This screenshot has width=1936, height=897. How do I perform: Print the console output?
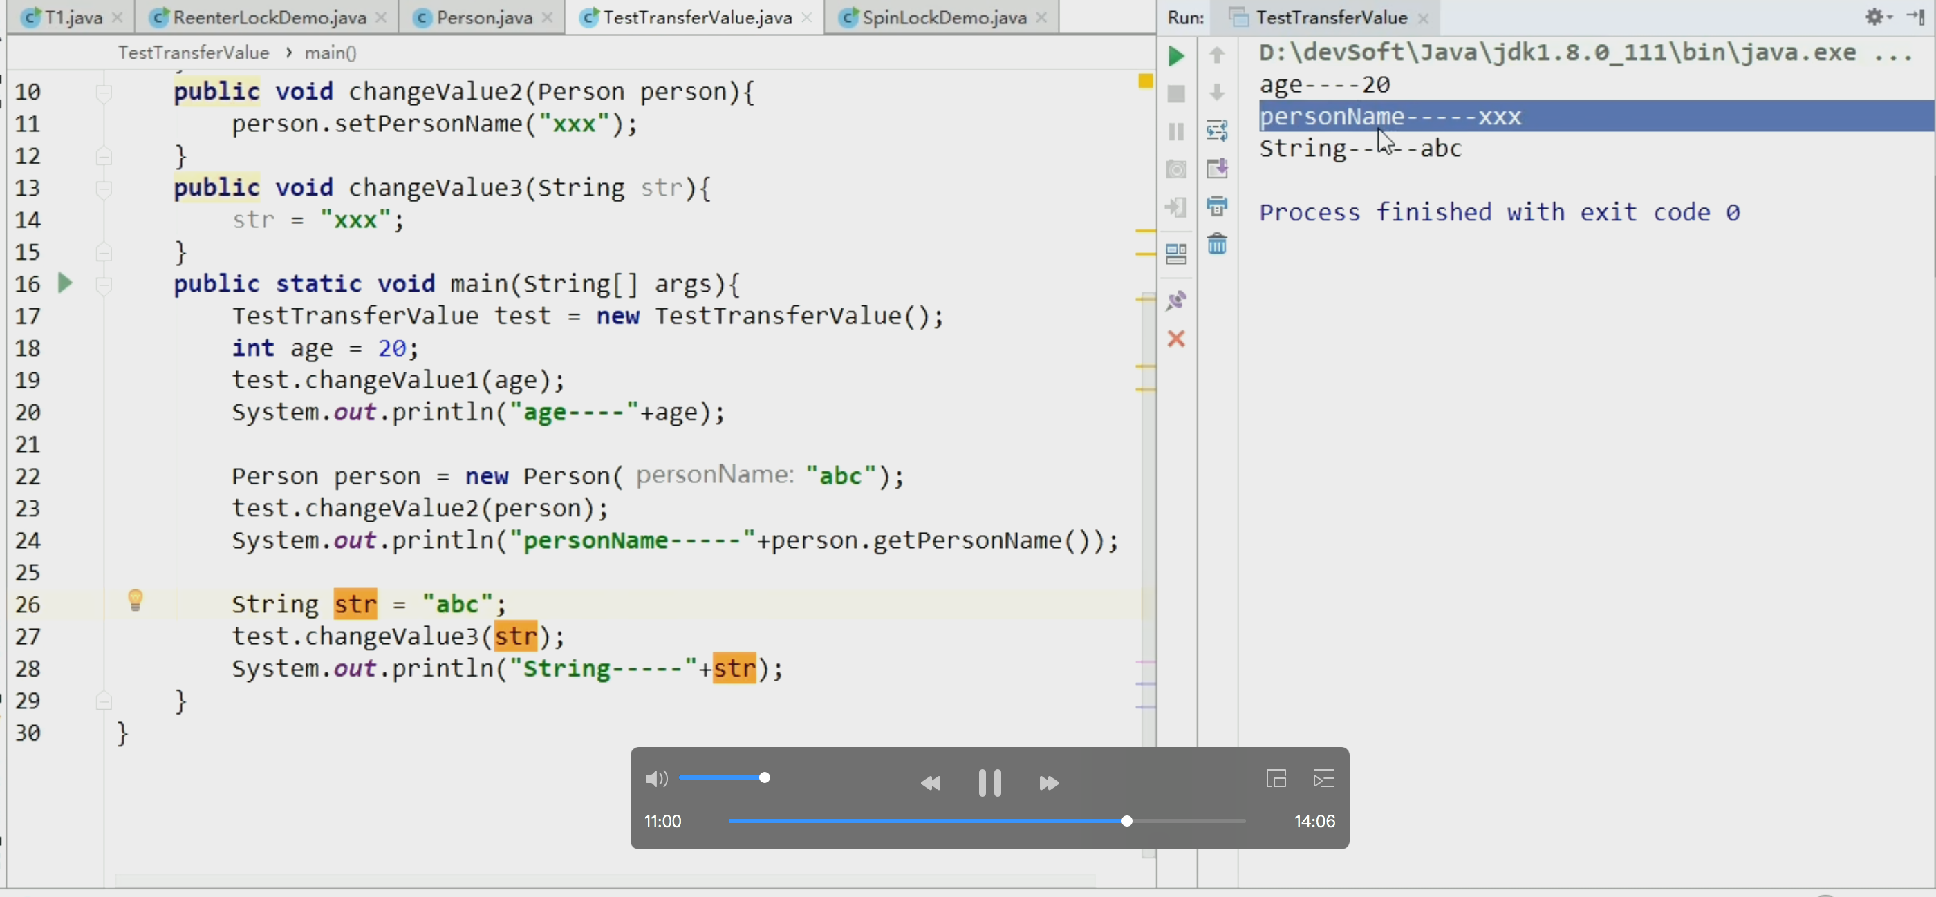(1217, 206)
